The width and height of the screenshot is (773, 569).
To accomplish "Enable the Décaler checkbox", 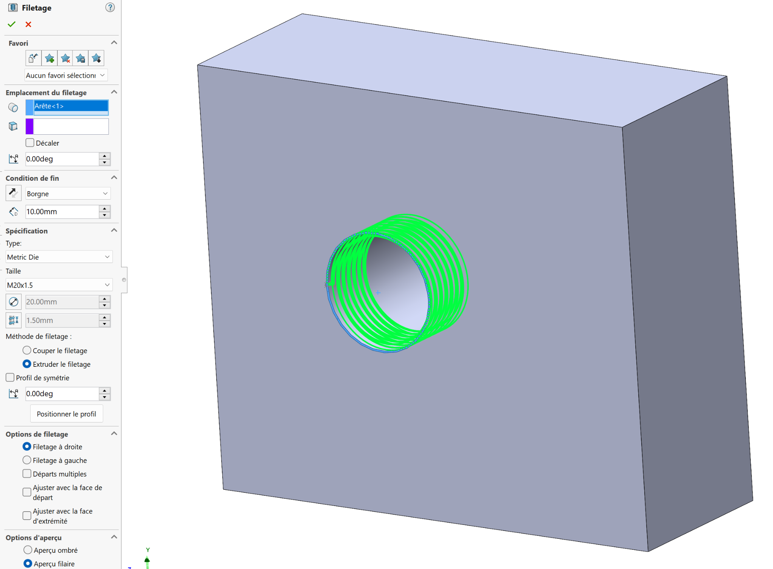I will [30, 143].
